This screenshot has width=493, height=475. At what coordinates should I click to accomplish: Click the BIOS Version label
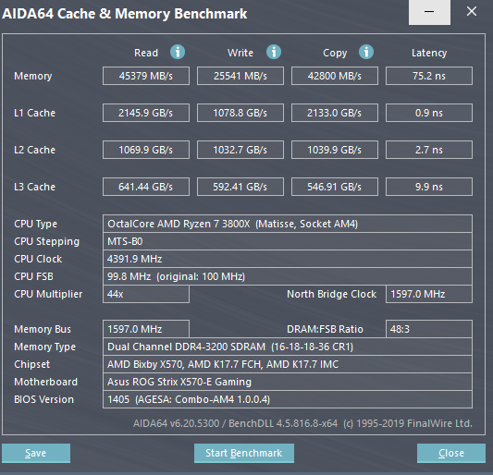click(x=43, y=399)
